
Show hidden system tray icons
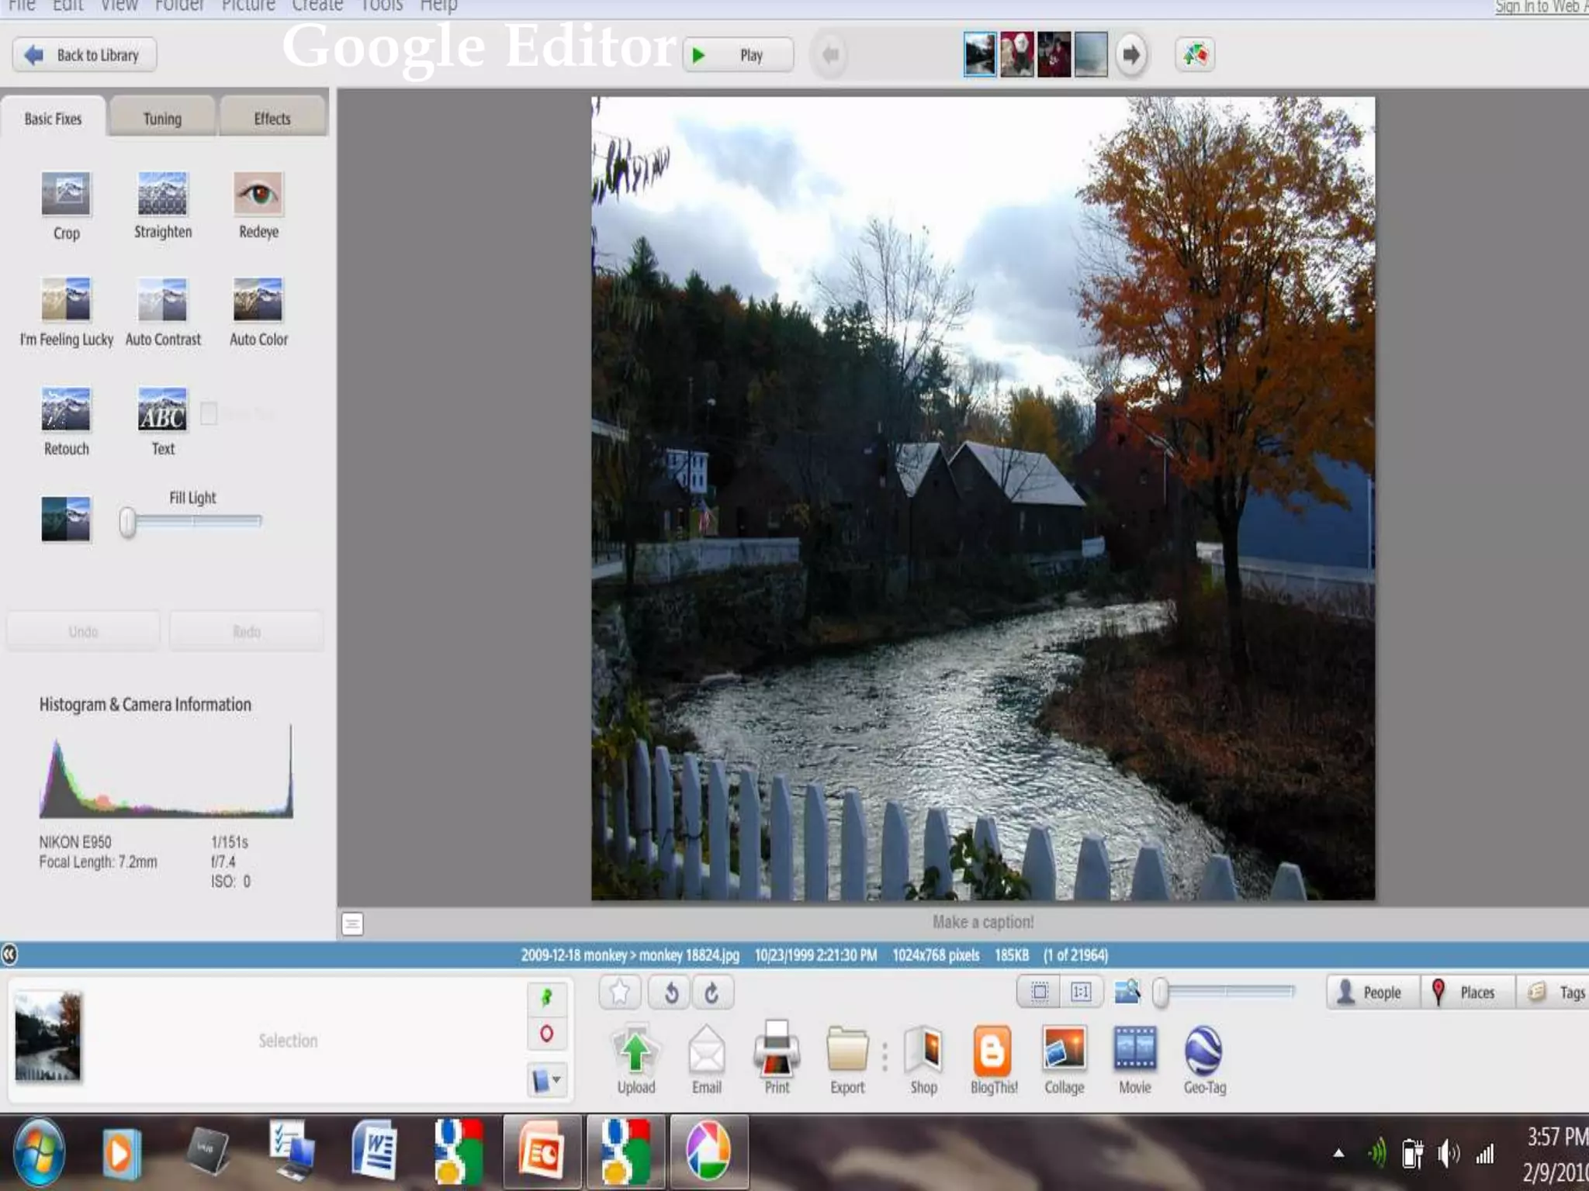(1338, 1154)
